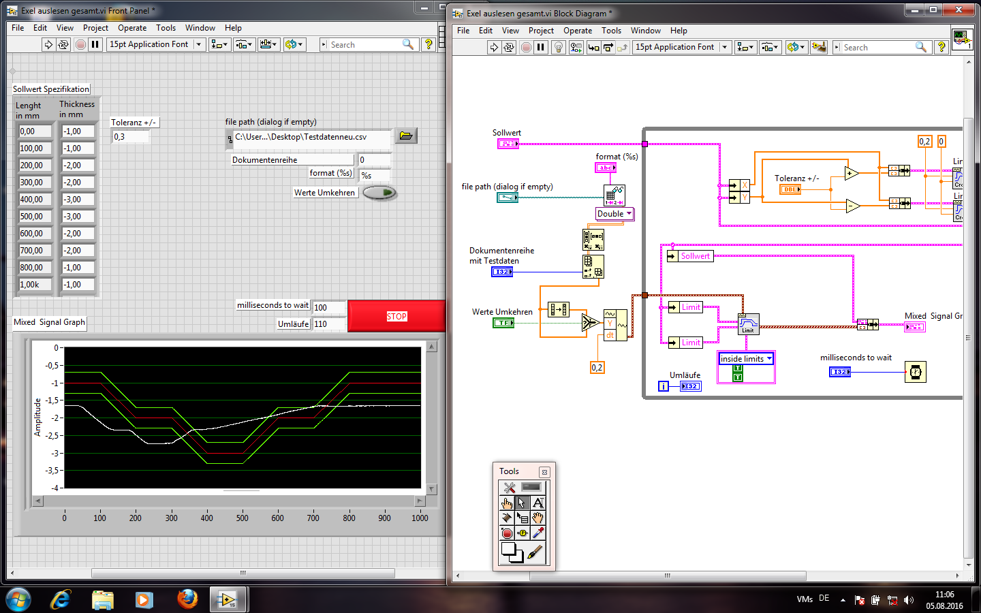Toggle Pause button on Front Panel toolbar

(x=95, y=44)
